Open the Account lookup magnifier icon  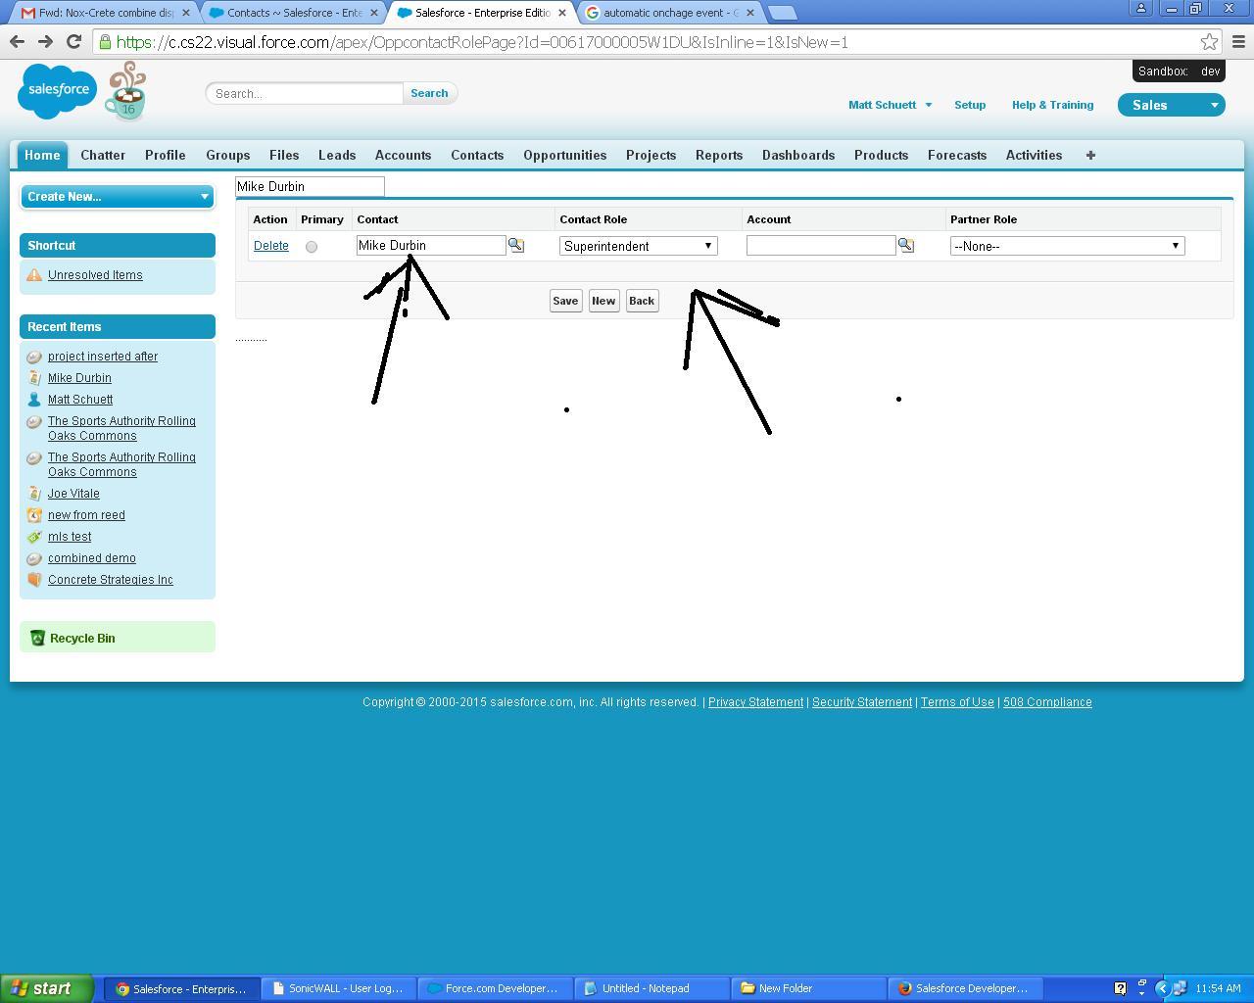(906, 245)
